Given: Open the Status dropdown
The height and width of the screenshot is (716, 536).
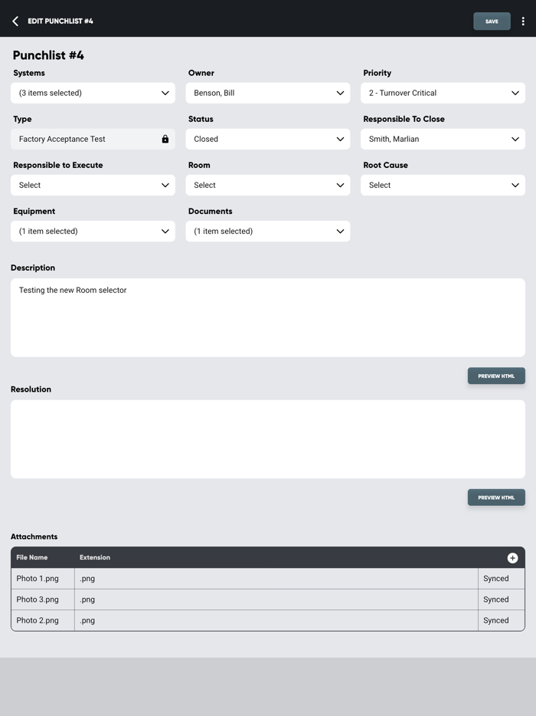Looking at the screenshot, I should coord(267,140).
